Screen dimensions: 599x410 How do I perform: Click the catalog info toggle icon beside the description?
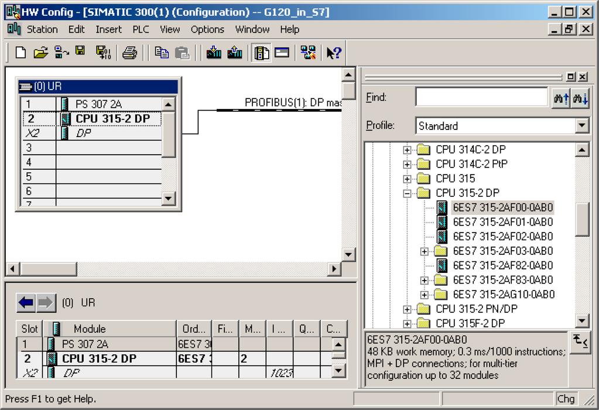[x=580, y=341]
